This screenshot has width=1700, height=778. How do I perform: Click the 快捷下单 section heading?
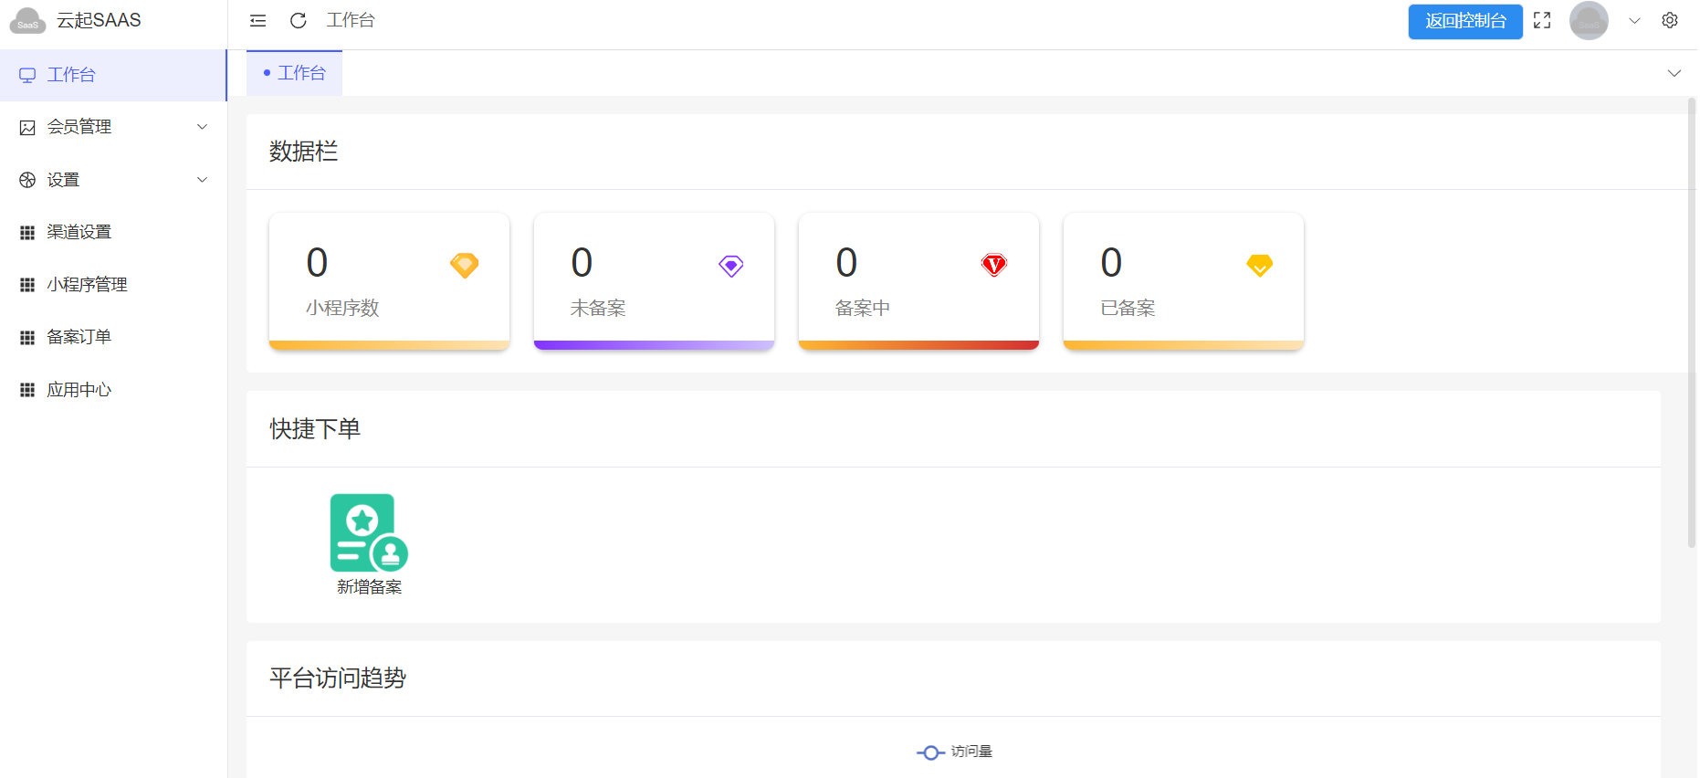[x=315, y=429]
